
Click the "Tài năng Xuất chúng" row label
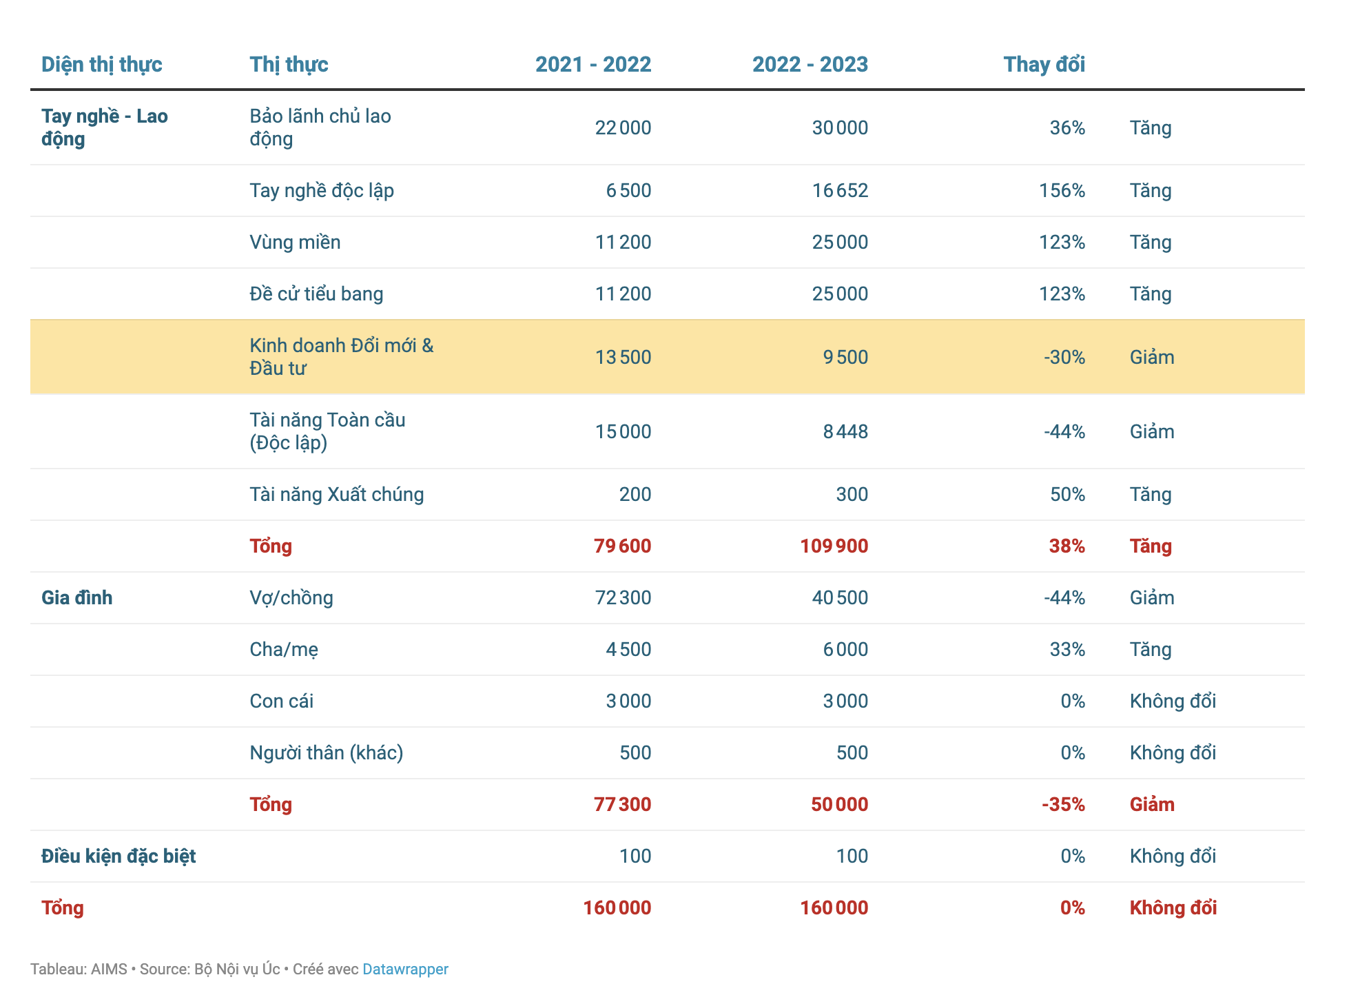click(x=336, y=494)
